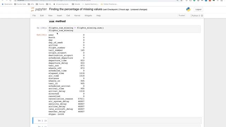
Task: Open the Applied Machine L... bookmark
Action: coord(90,4)
